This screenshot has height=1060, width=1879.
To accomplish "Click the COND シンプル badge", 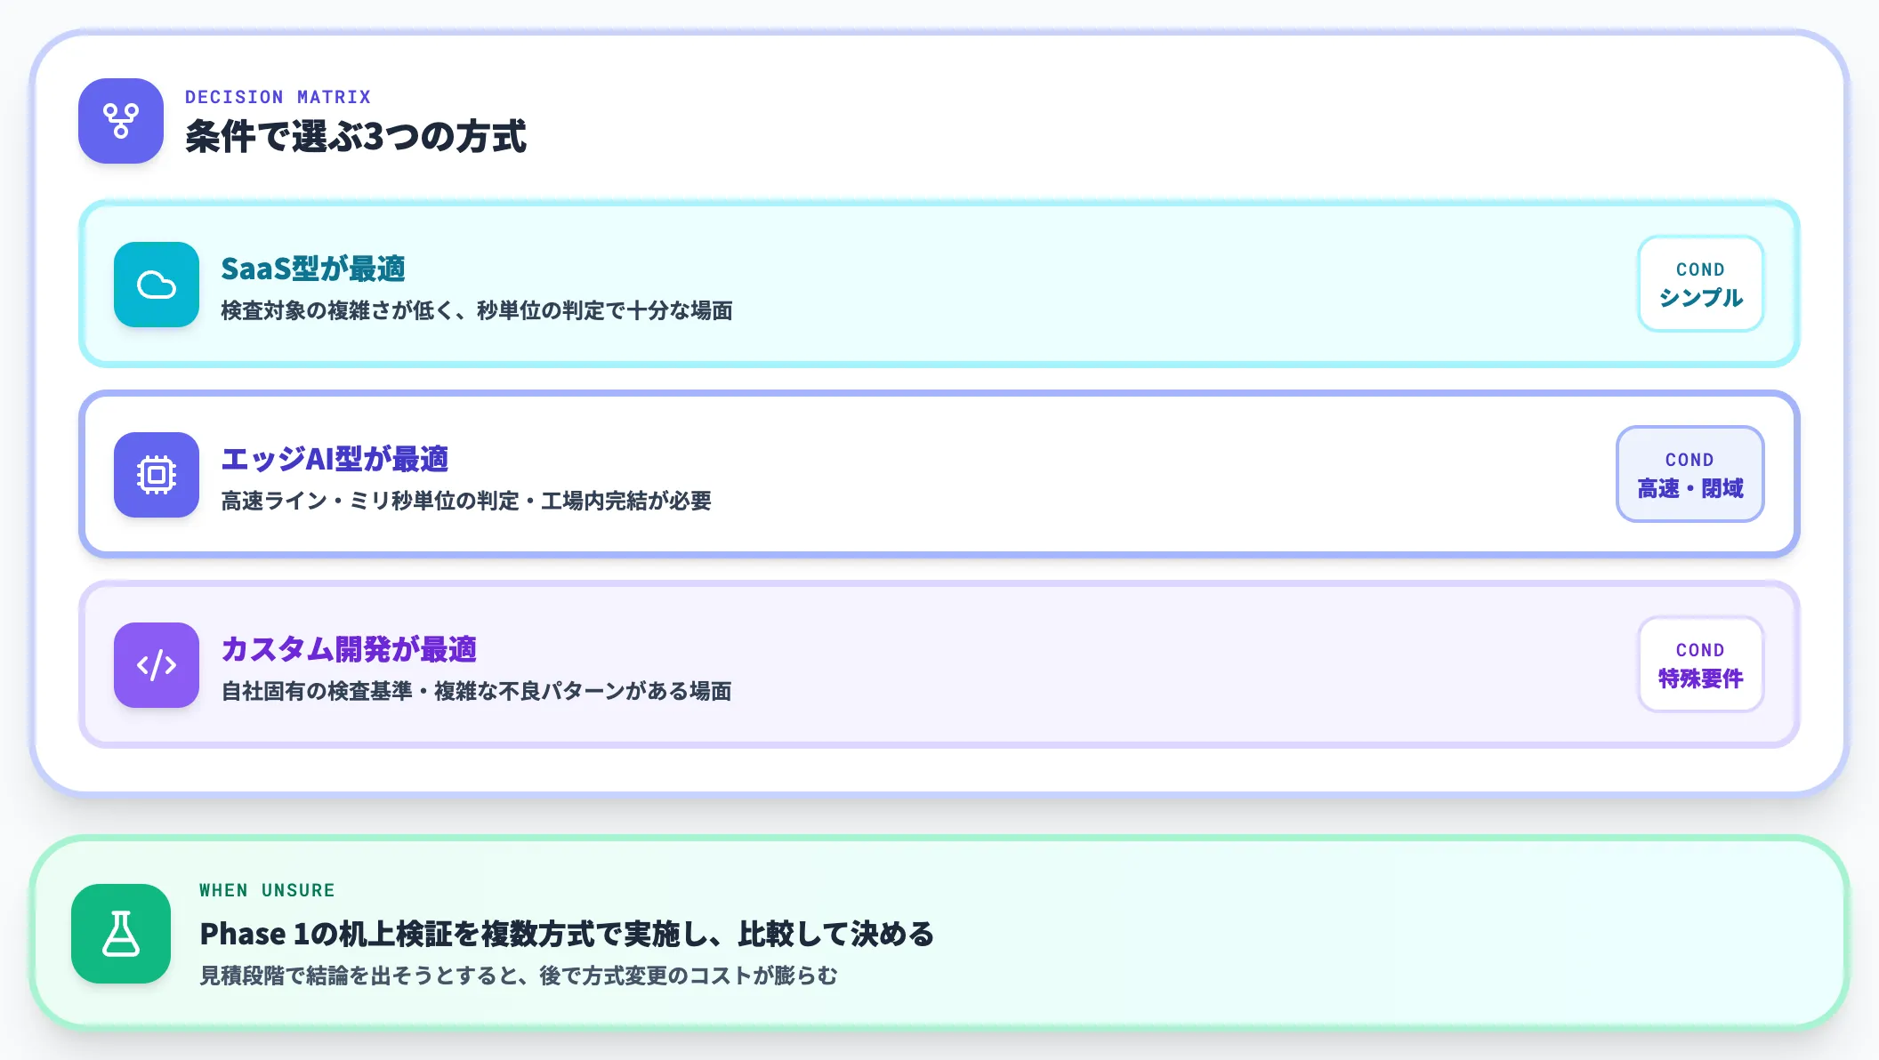I will pos(1700,284).
